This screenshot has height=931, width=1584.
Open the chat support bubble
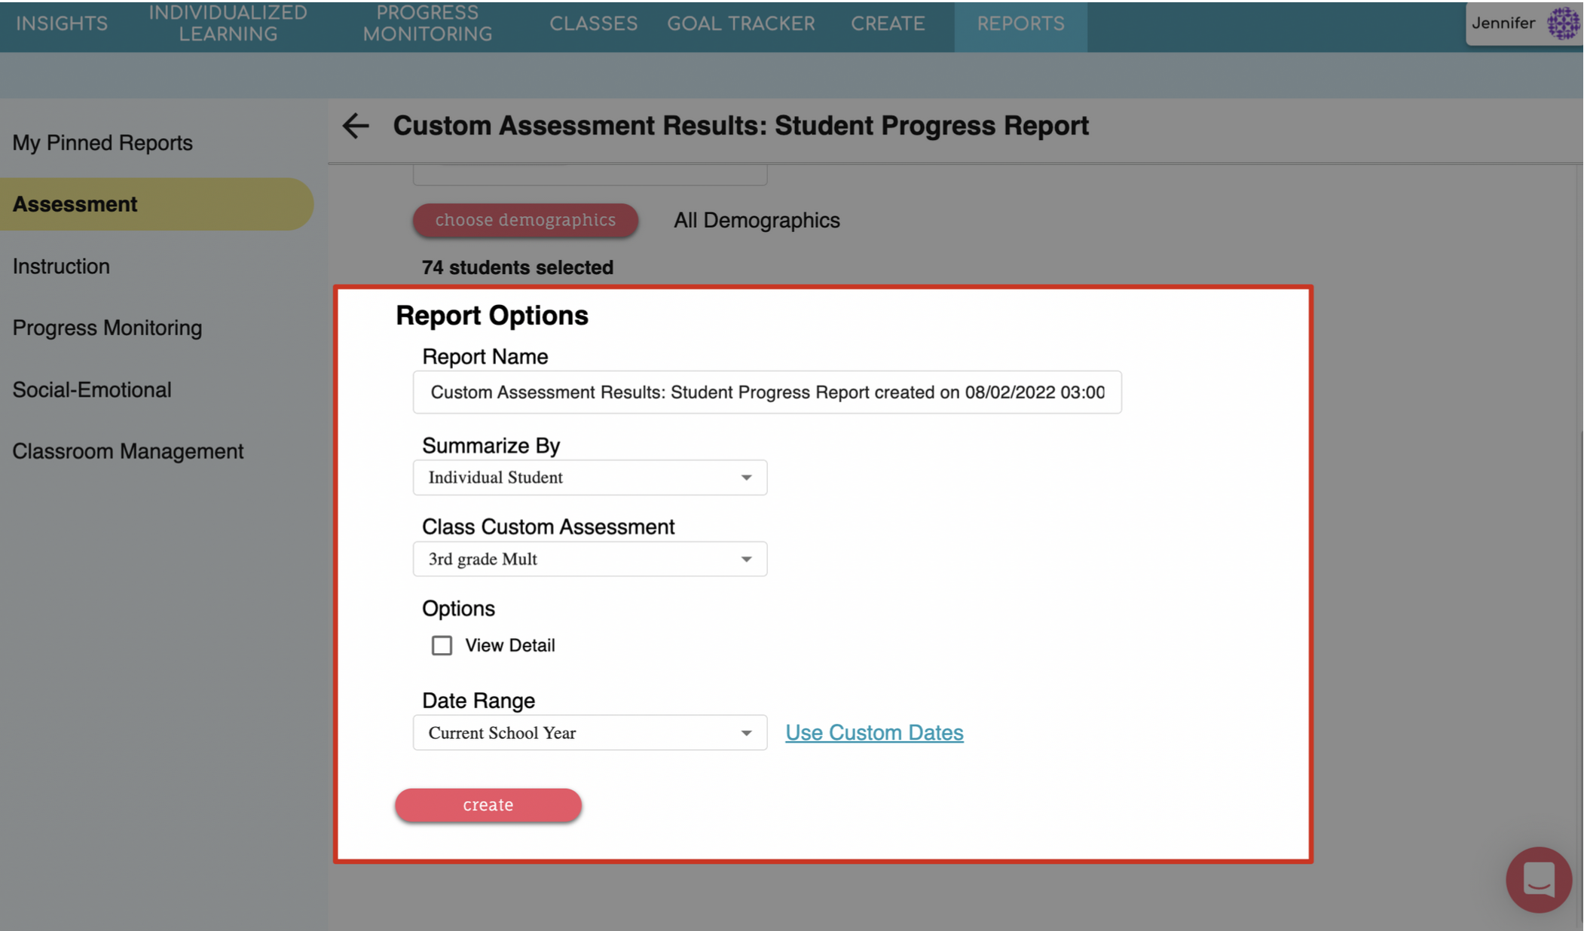[x=1539, y=880]
